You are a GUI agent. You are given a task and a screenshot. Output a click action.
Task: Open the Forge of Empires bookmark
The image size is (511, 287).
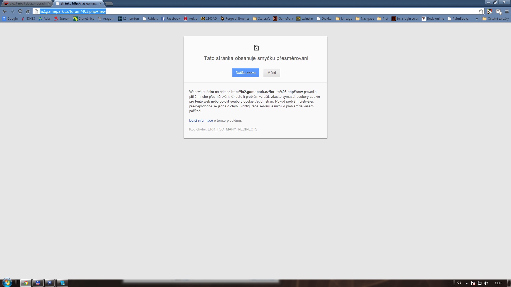(235, 19)
